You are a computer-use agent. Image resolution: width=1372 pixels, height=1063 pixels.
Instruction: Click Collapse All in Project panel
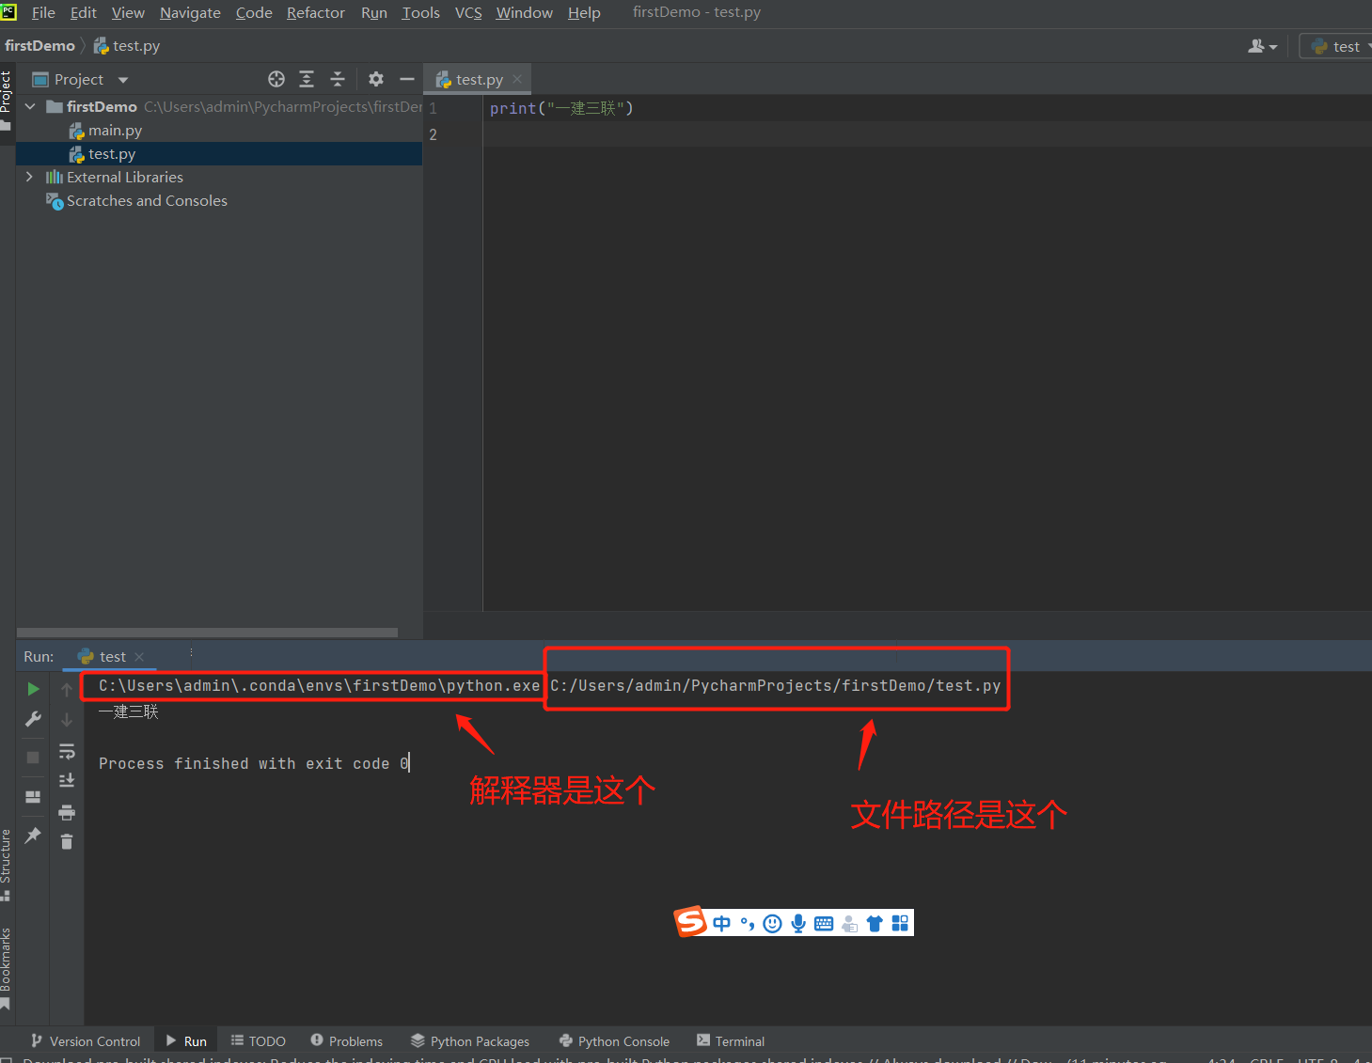[338, 79]
